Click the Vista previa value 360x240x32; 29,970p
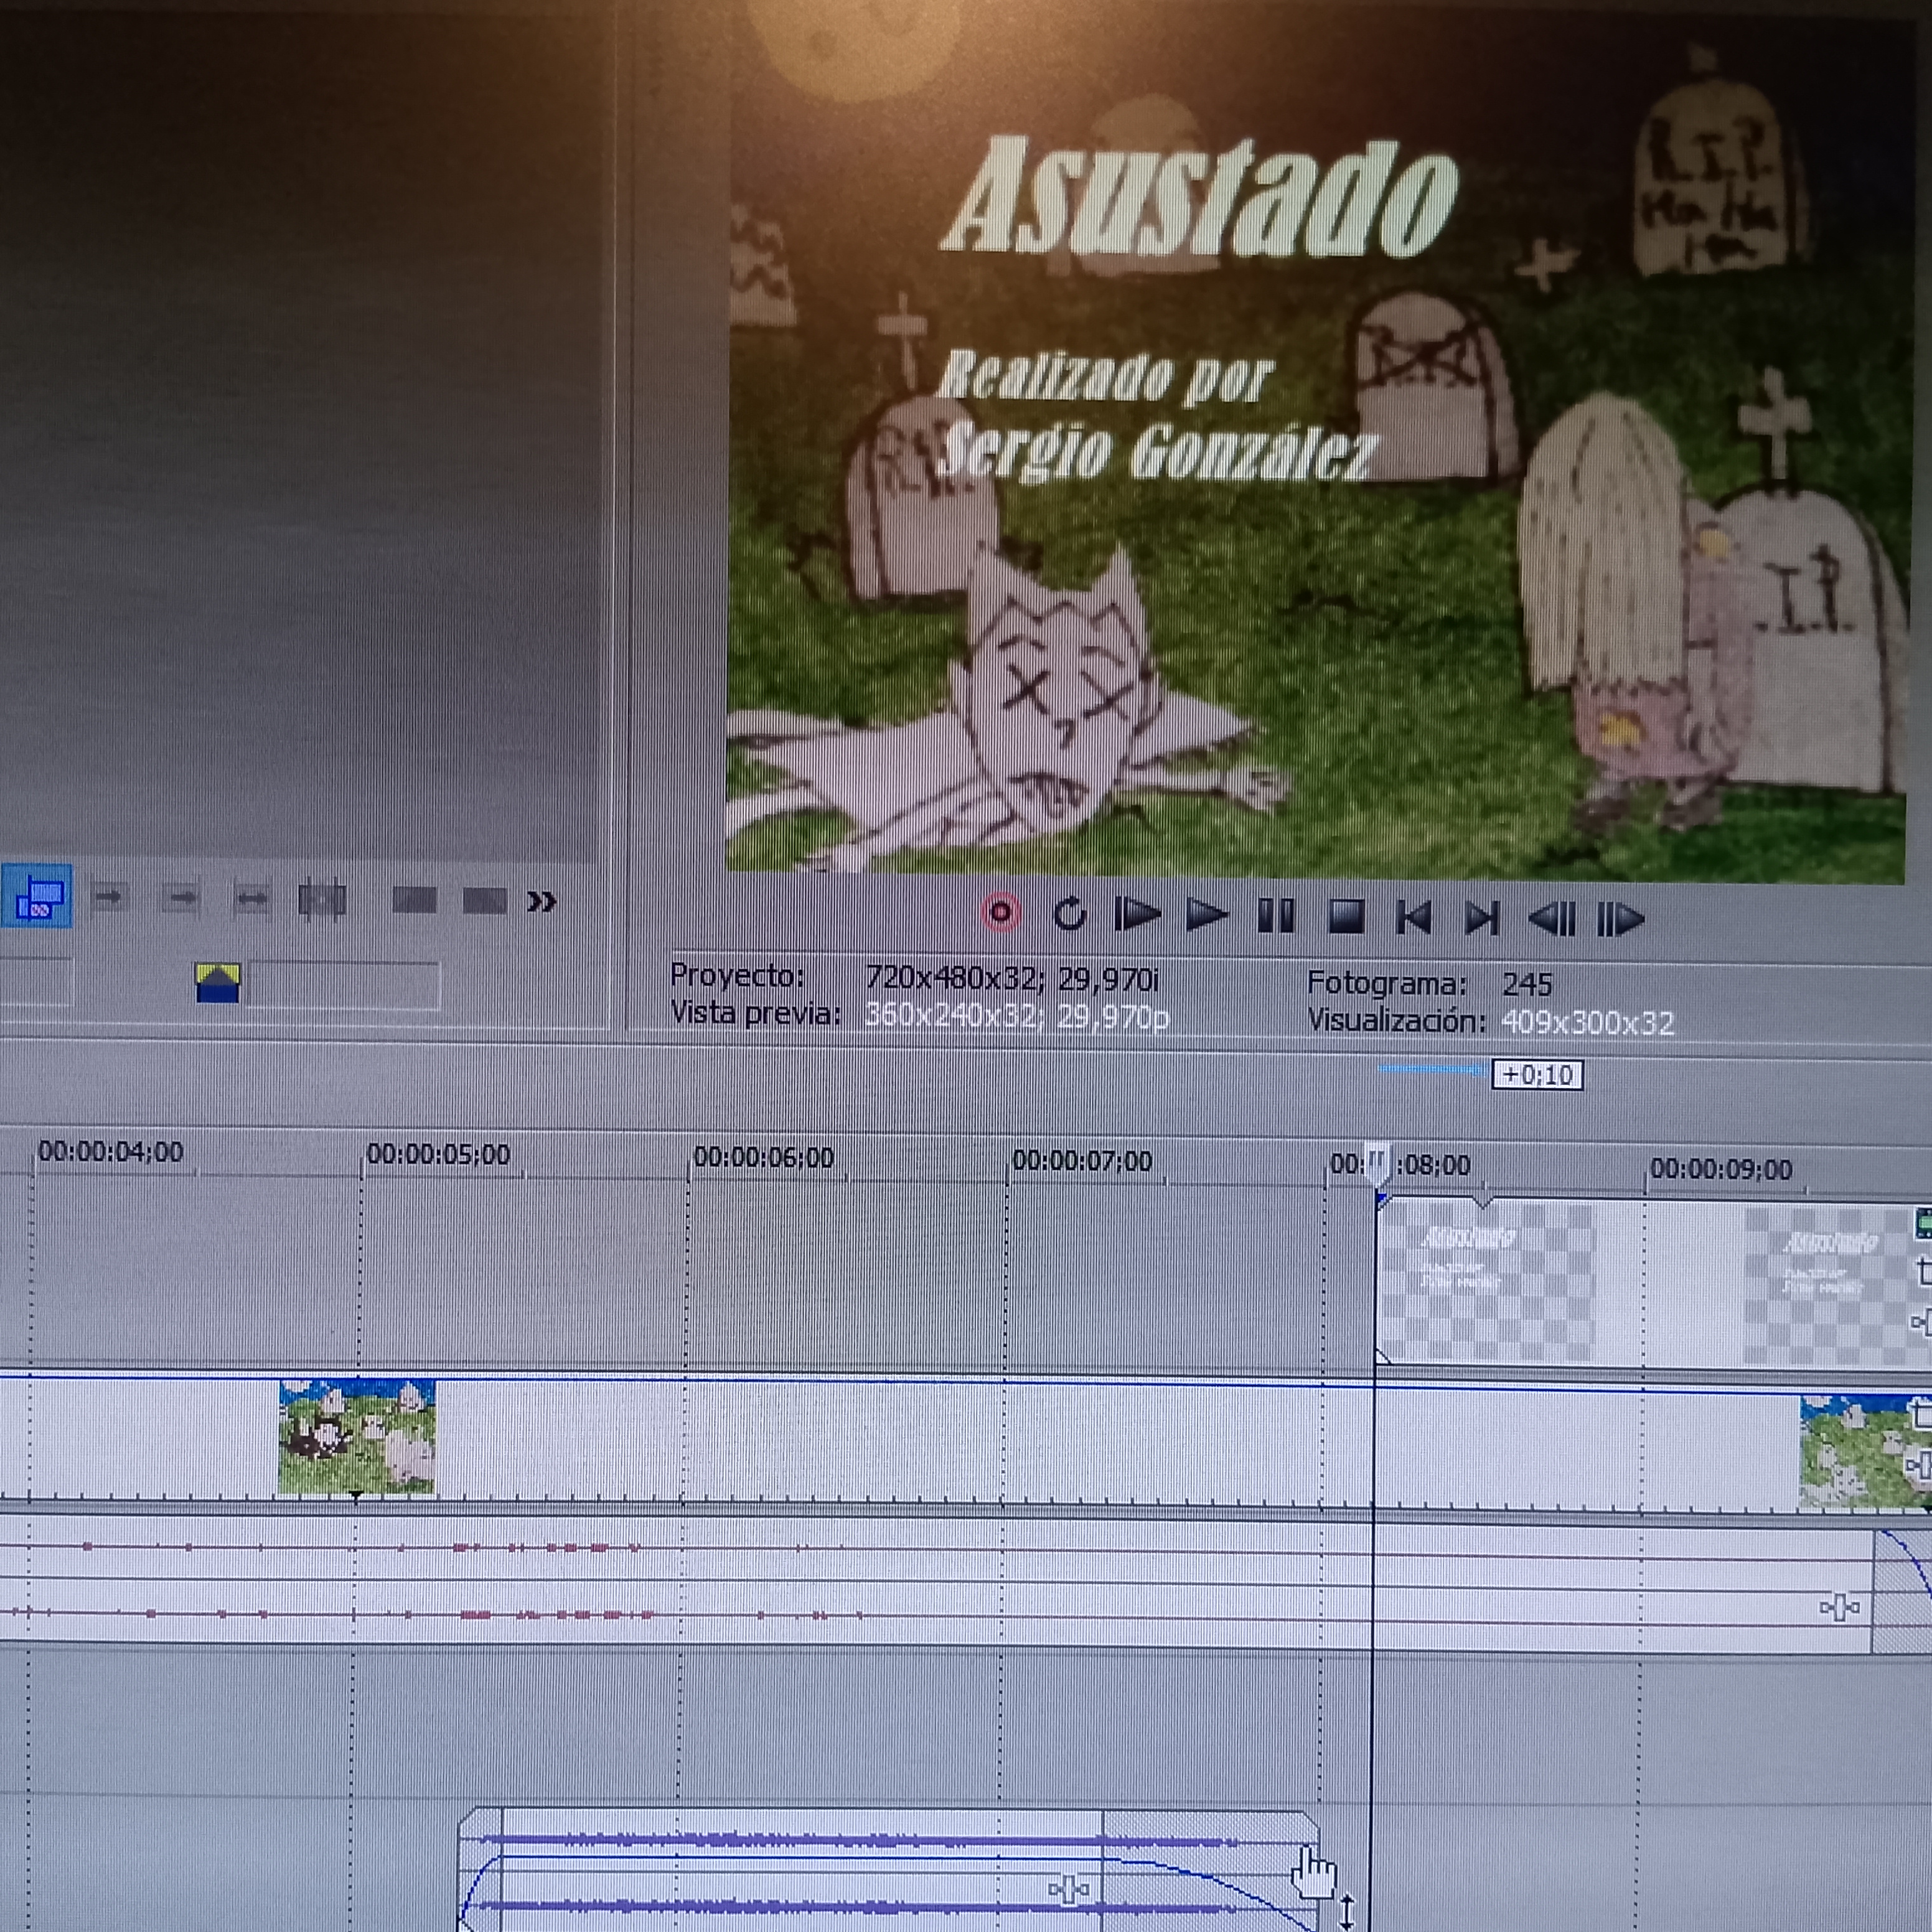Image resolution: width=1932 pixels, height=1932 pixels. point(1017,1016)
